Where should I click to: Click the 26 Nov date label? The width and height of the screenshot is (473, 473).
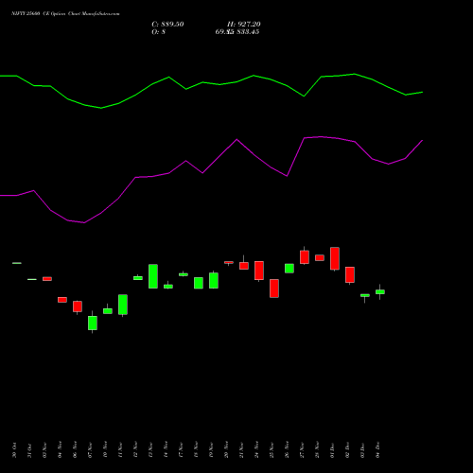[287, 450]
